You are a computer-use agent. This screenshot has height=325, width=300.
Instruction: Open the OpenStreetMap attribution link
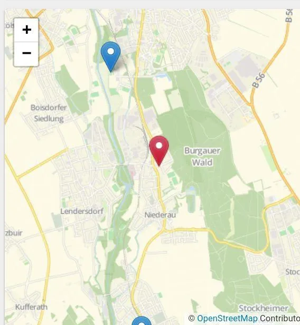(x=227, y=318)
